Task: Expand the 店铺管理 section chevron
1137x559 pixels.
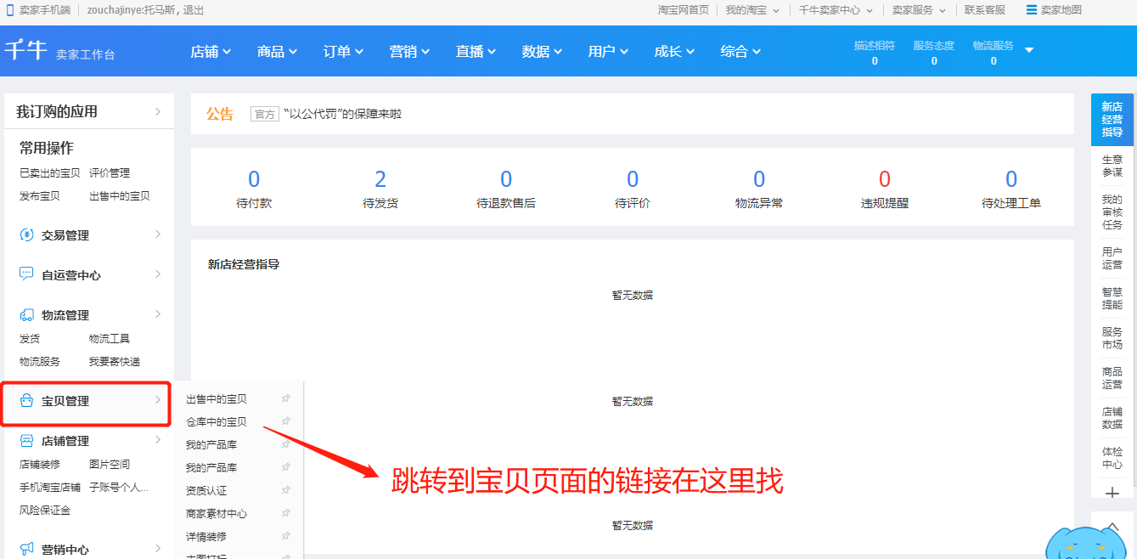Action: coord(158,440)
